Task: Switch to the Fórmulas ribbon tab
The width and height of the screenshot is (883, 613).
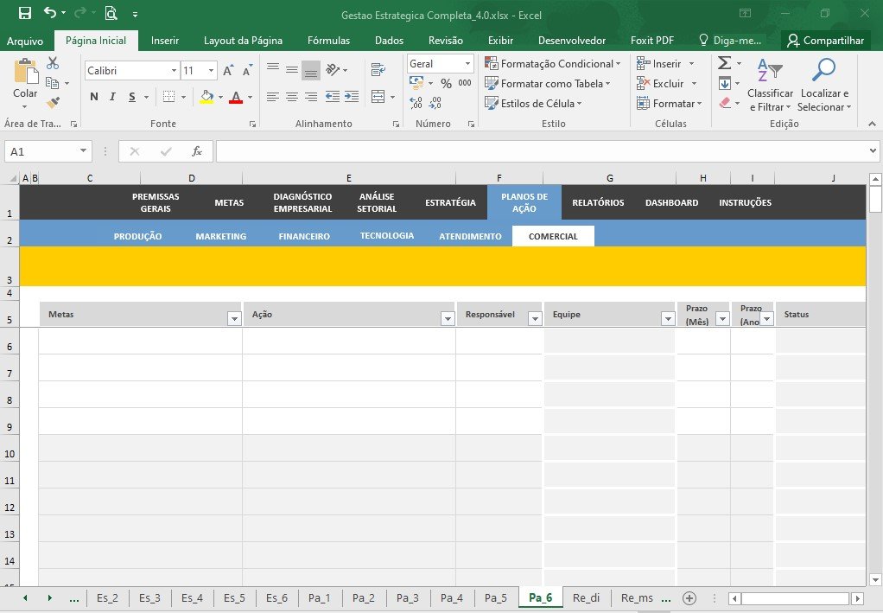Action: point(328,41)
